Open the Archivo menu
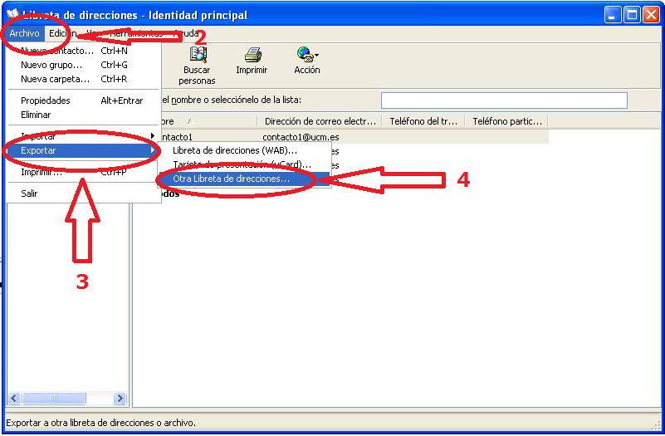Screen dimensions: 665x436 (x=25, y=33)
